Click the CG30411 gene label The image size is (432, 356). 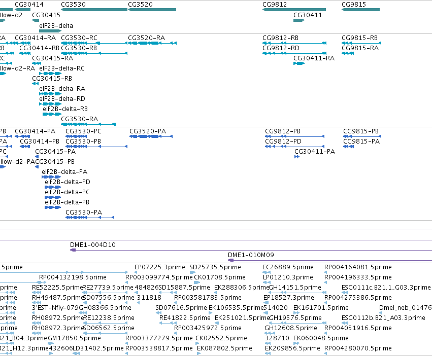click(x=308, y=15)
